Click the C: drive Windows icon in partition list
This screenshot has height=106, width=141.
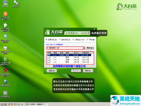[x=48, y=55]
